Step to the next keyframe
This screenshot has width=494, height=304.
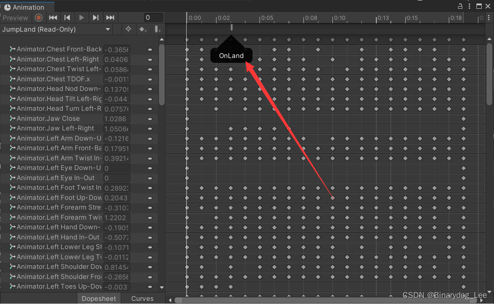pos(95,18)
